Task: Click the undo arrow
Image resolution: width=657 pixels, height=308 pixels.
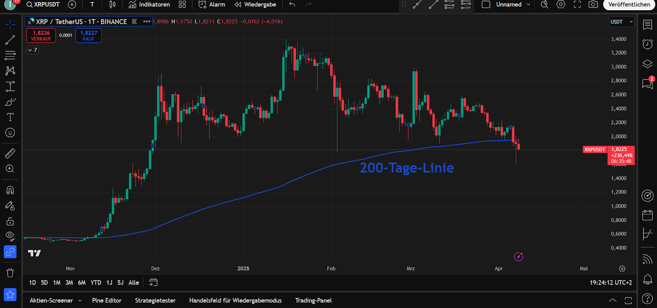Action: point(292,5)
